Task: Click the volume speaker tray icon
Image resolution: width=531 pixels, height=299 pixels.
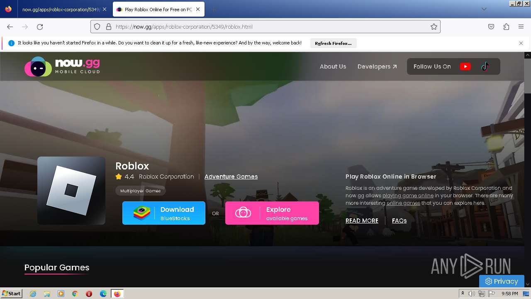Action: [472, 294]
